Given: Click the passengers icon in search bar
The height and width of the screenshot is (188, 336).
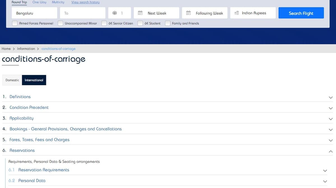Looking at the screenshot, I should point(115,13).
